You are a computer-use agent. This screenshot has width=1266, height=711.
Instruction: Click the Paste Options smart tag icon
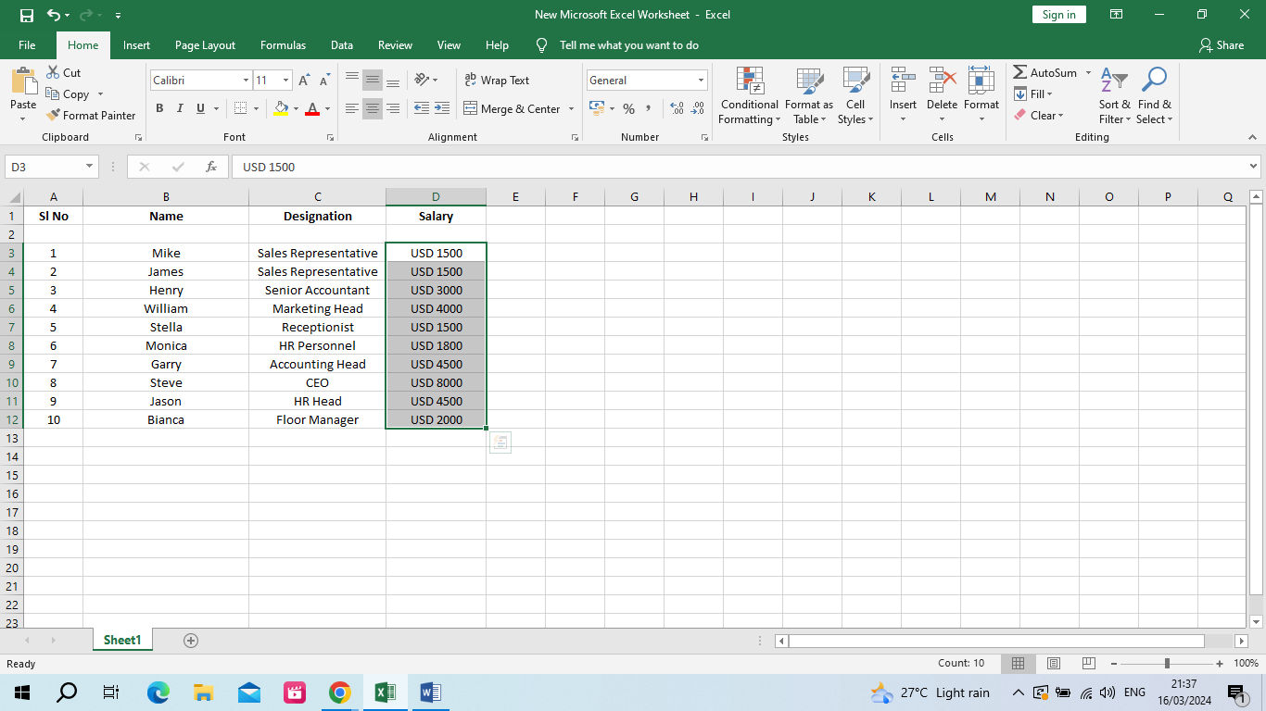coord(500,443)
